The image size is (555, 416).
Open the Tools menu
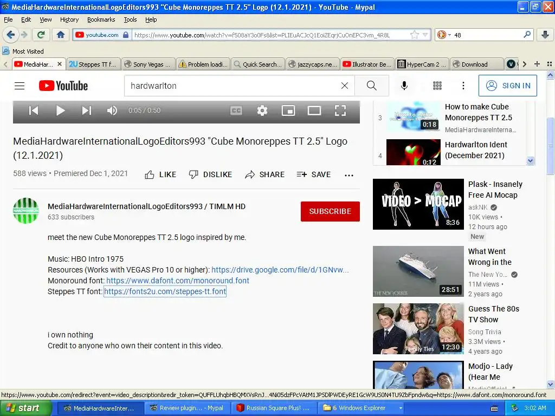tap(130, 19)
